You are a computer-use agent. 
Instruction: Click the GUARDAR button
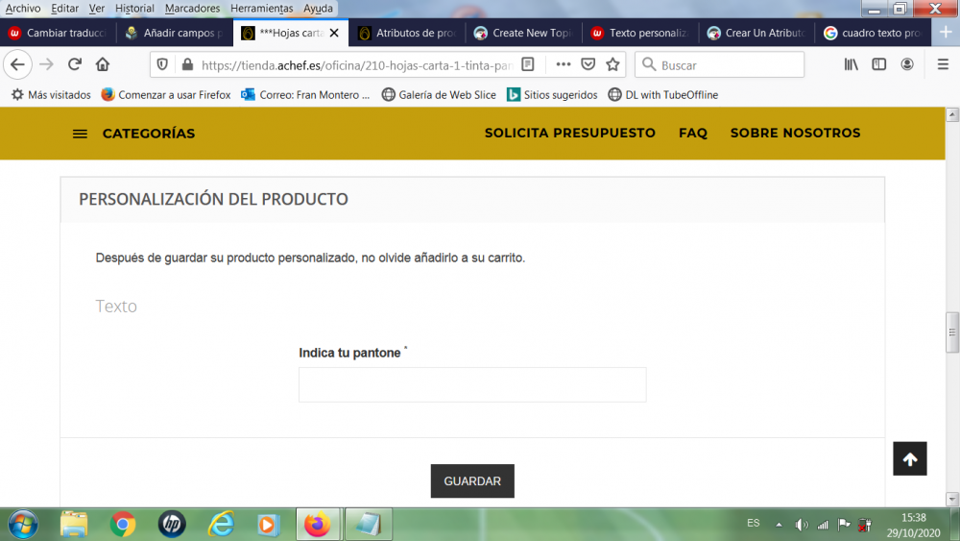(472, 481)
